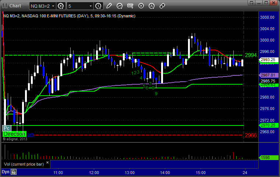Select the pencil drawing tool

(x=109, y=6)
